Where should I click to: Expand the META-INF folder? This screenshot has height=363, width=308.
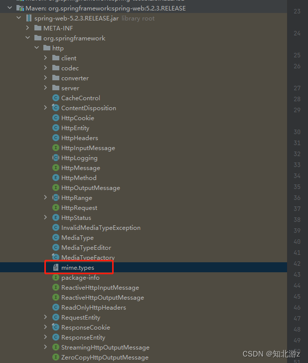(x=27, y=28)
